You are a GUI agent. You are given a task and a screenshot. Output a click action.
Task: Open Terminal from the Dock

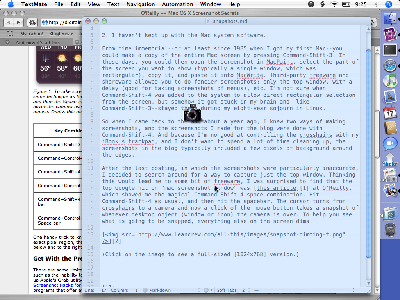[390, 50]
